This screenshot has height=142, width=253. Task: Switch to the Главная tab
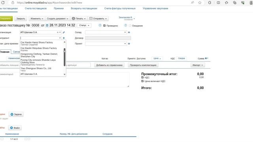coord(5,52)
